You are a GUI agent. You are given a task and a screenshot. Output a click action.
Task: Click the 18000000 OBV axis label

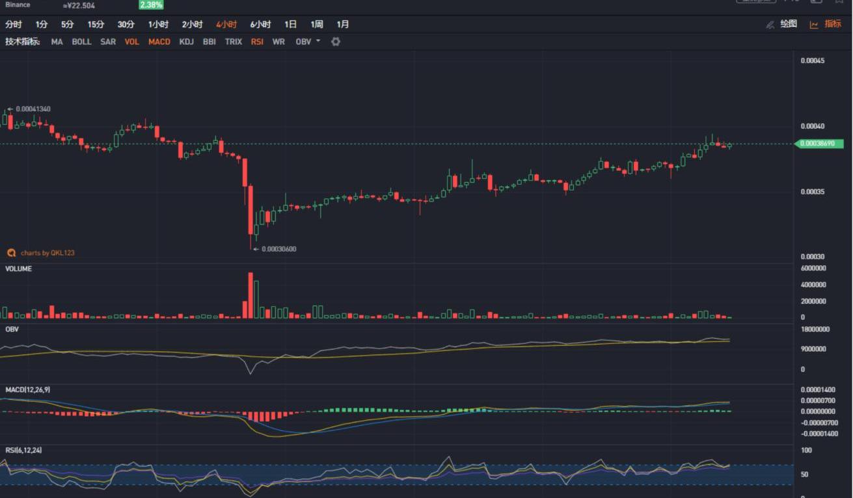pyautogui.click(x=815, y=330)
